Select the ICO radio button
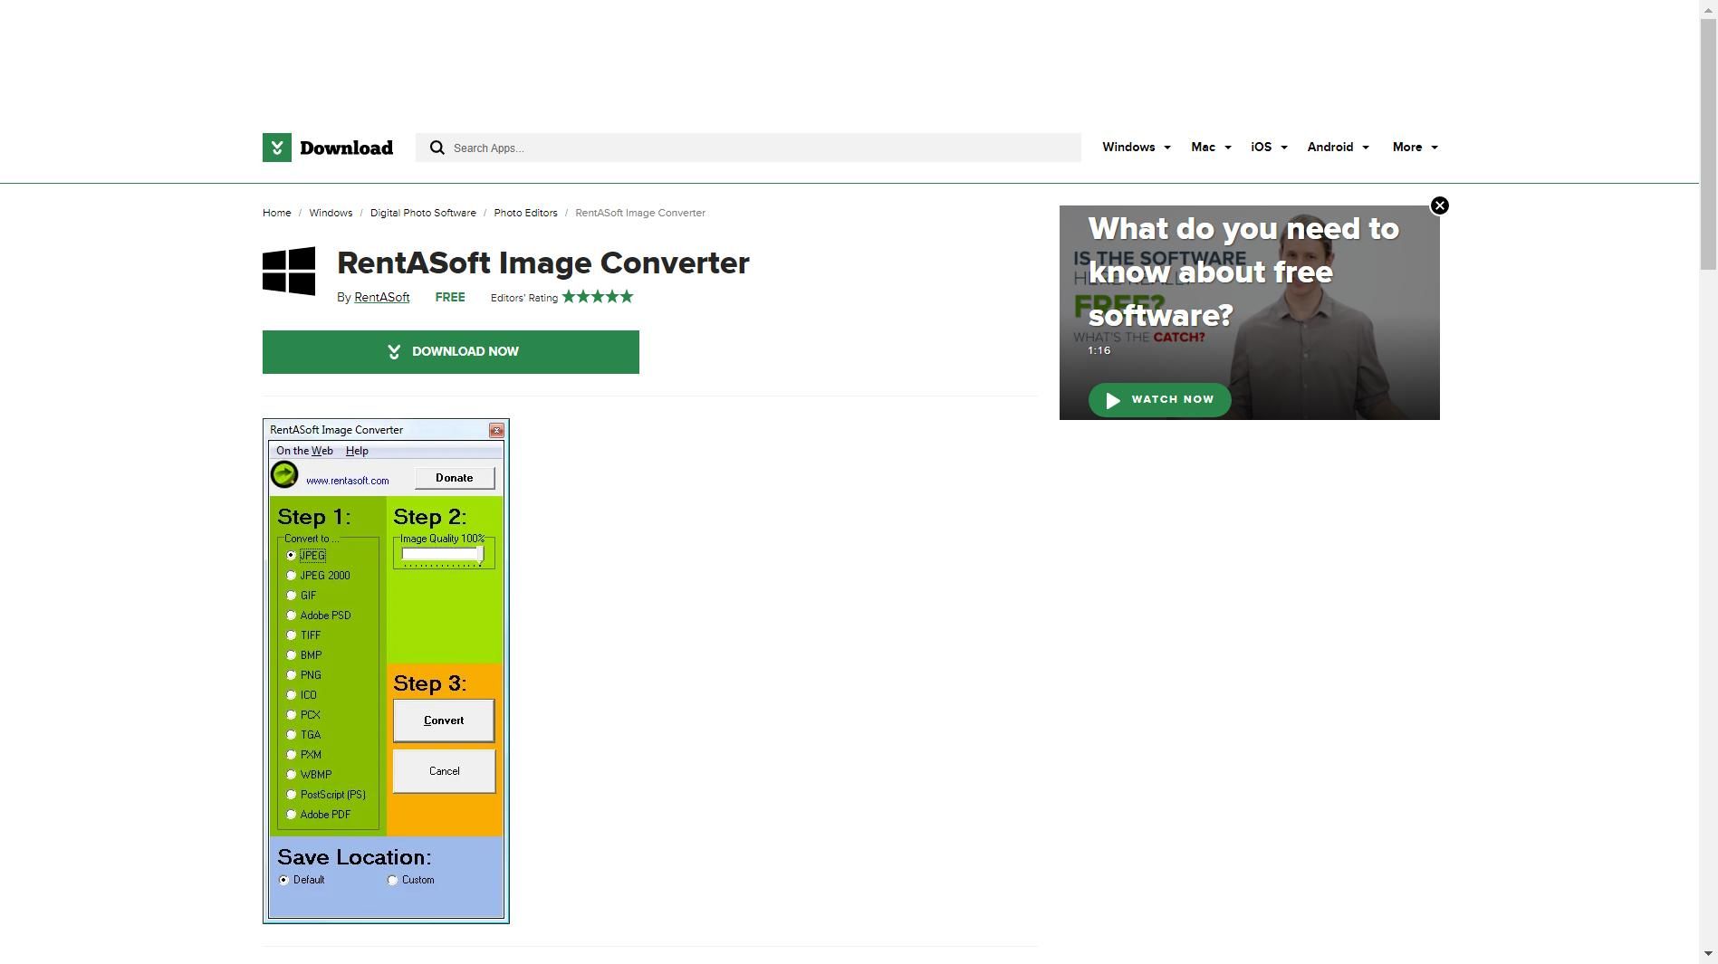The width and height of the screenshot is (1718, 964). point(291,694)
